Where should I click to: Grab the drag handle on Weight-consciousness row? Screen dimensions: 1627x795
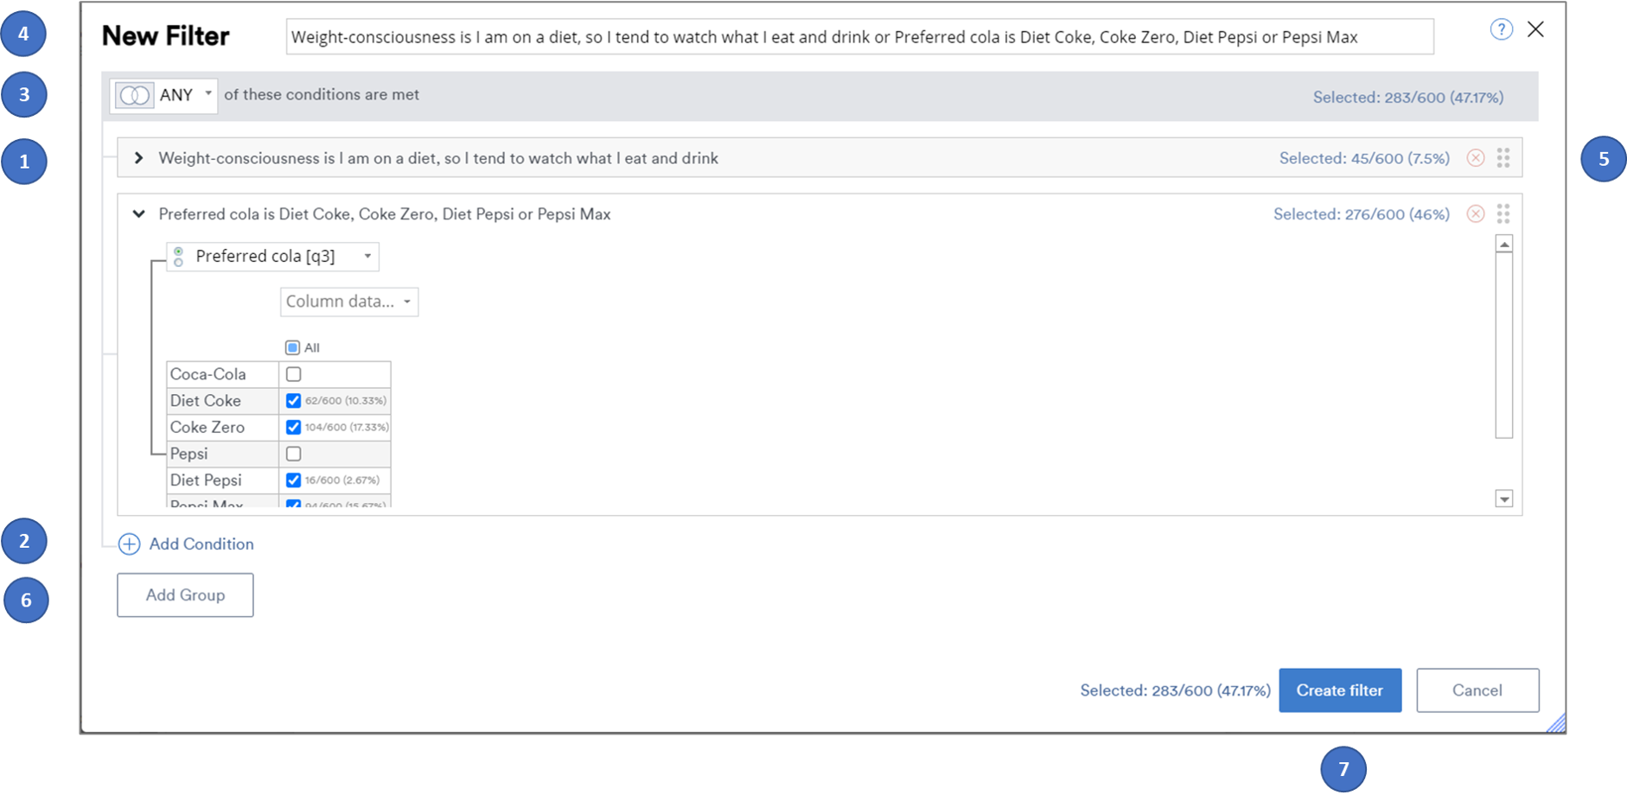[1503, 158]
